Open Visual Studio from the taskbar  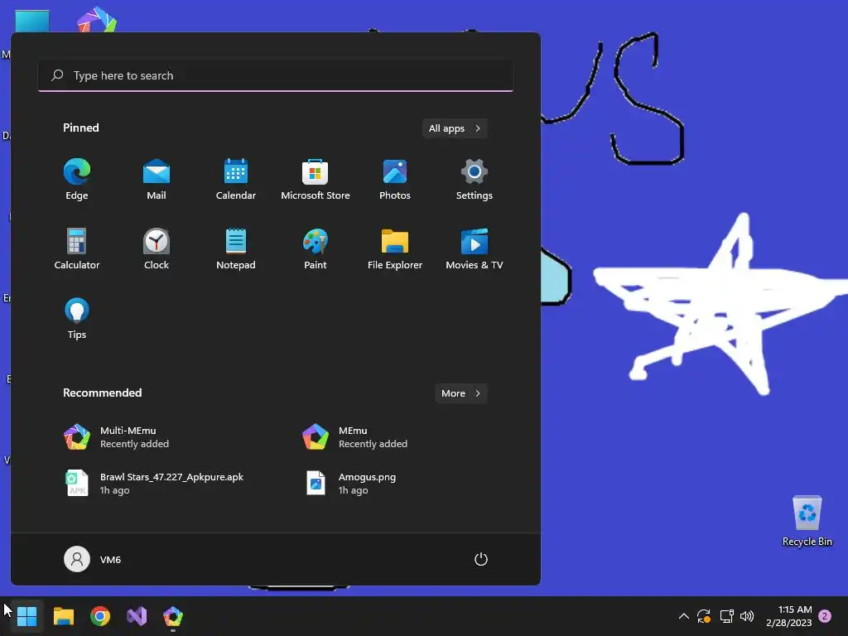click(x=137, y=616)
